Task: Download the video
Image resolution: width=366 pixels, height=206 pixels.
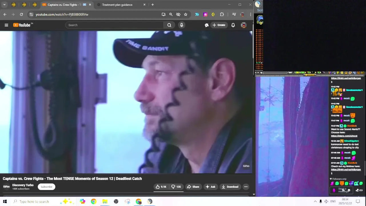Action: coord(230,187)
